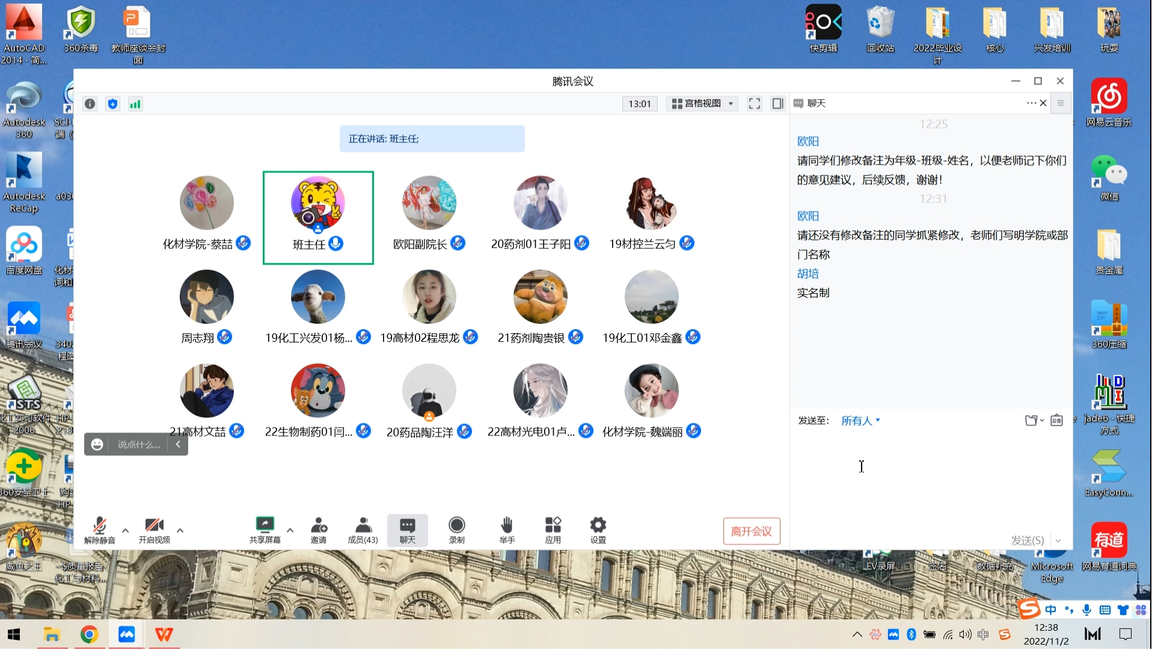This screenshot has width=1152, height=650.
Task: Turn on camera (开启视频)
Action: click(155, 530)
